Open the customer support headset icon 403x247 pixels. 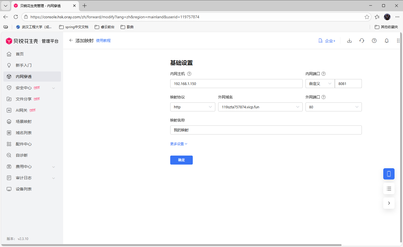pyautogui.click(x=362, y=41)
